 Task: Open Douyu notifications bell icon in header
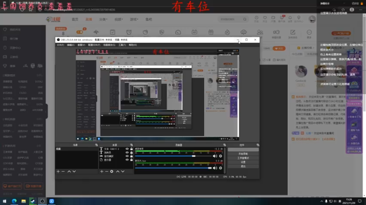point(290,18)
